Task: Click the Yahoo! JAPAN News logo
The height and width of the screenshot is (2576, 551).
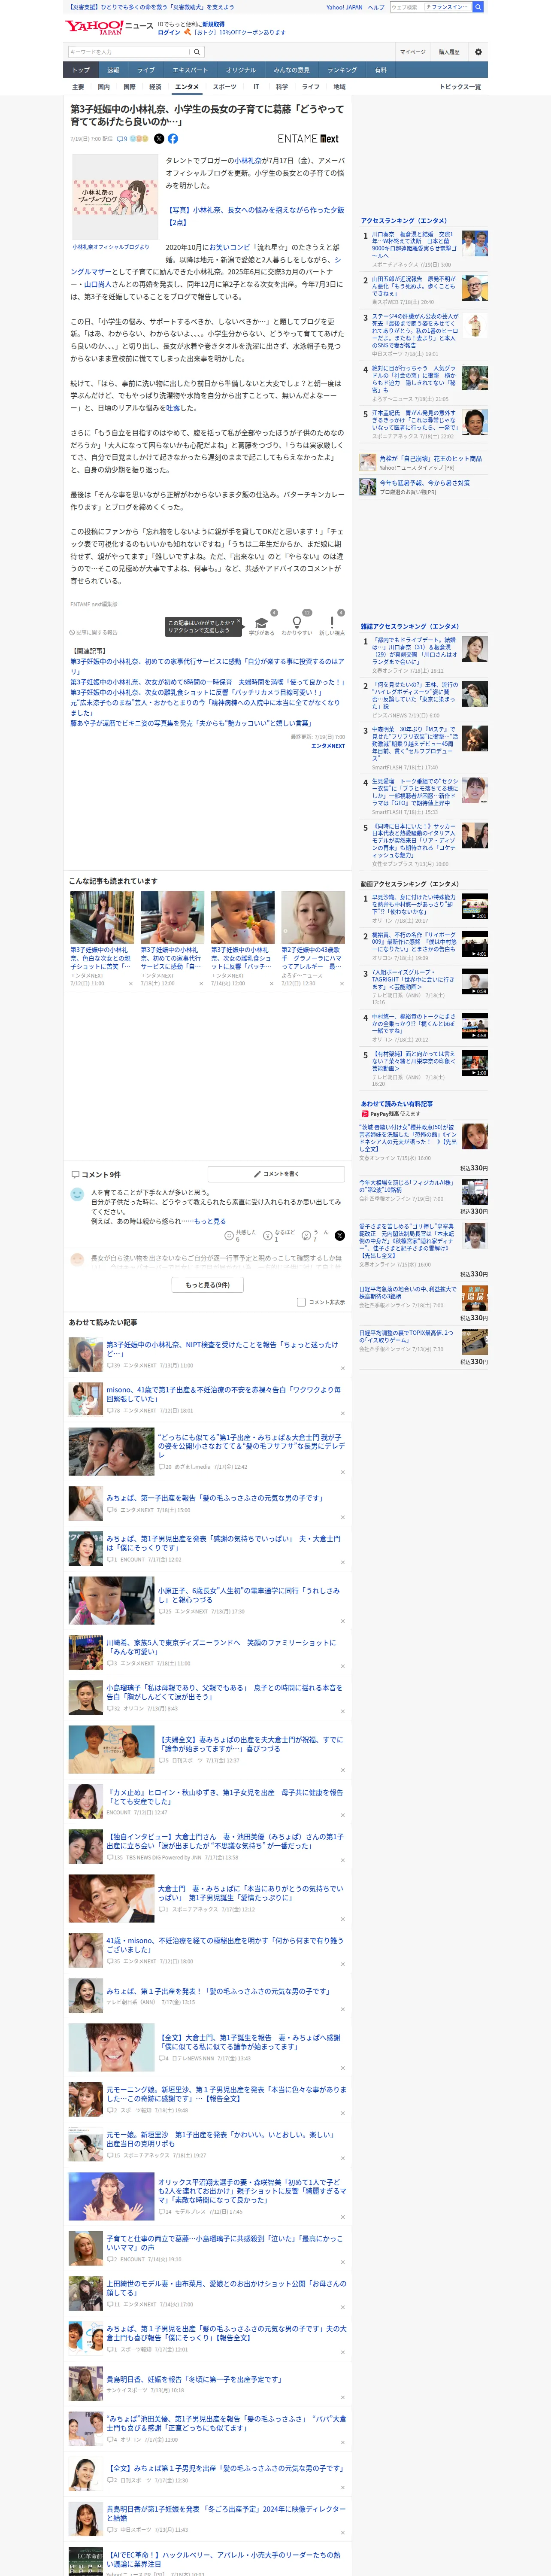Action: point(109,27)
